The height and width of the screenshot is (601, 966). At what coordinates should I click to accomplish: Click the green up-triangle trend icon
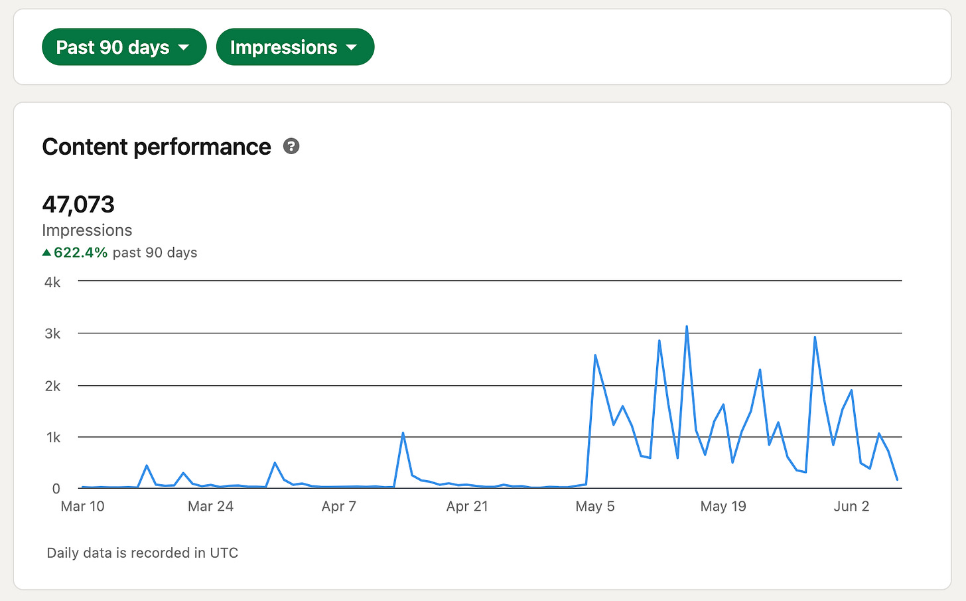coord(46,252)
